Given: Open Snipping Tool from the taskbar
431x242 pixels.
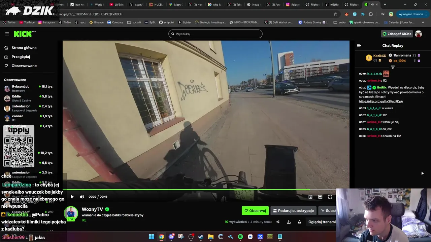Looking at the screenshot, I should click(x=181, y=237).
